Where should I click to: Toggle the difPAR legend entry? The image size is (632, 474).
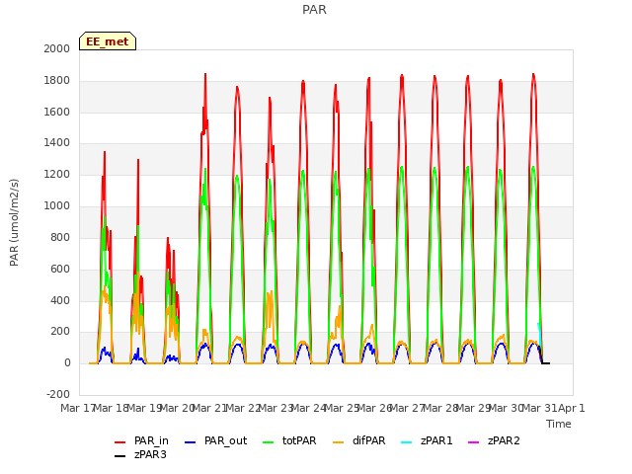pyautogui.click(x=359, y=441)
